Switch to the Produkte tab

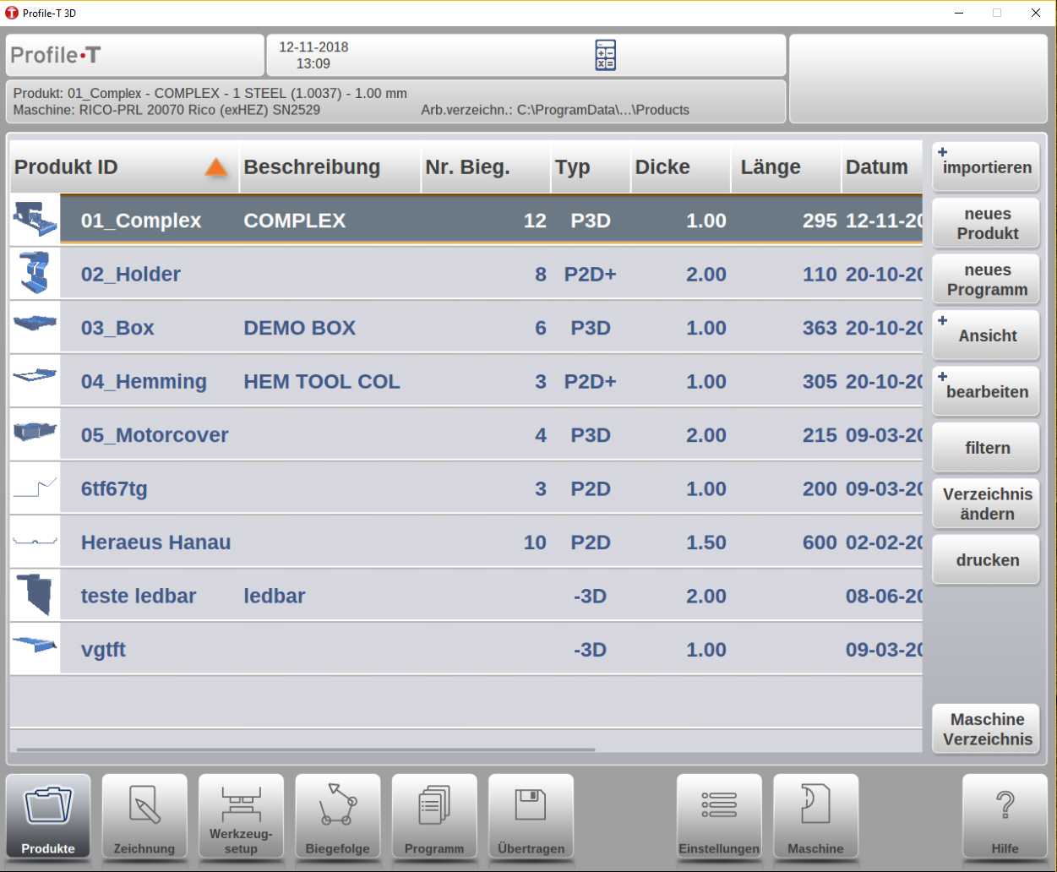tap(48, 816)
